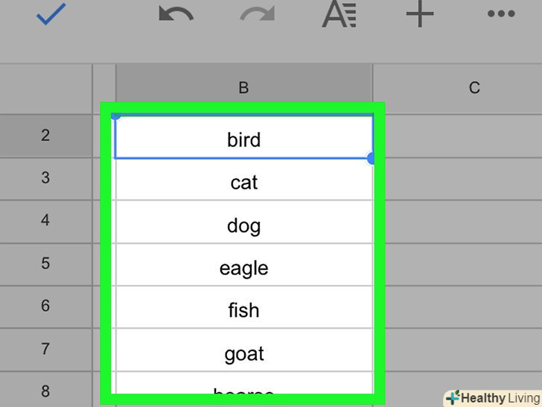Select column C header
Viewport: 542px width, 407px height.
pyautogui.click(x=474, y=88)
